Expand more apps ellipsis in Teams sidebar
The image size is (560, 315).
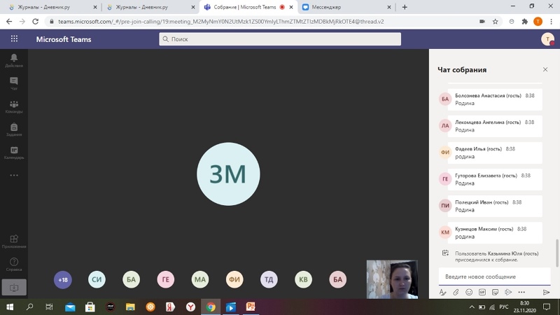13,175
